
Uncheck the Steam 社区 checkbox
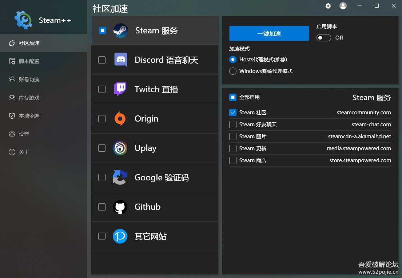pos(232,113)
